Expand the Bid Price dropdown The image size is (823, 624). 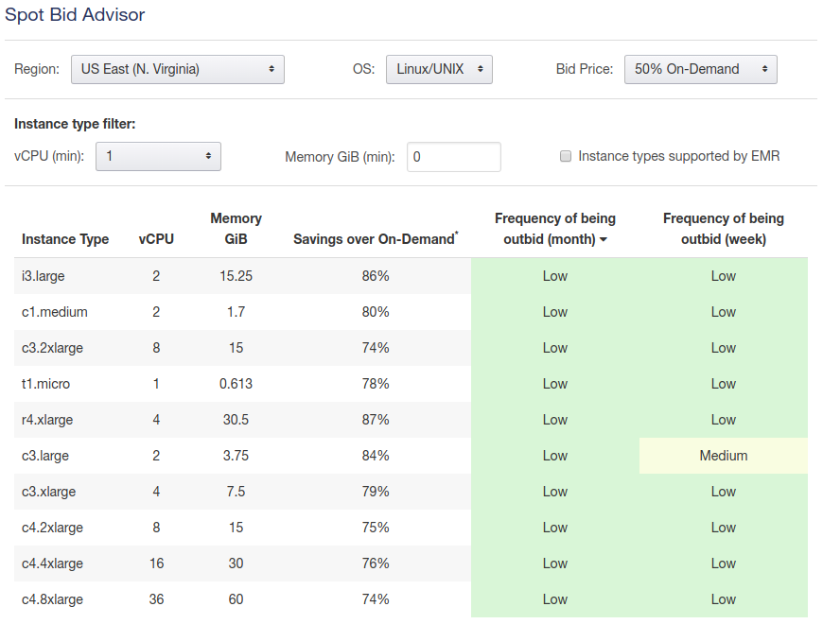point(700,69)
